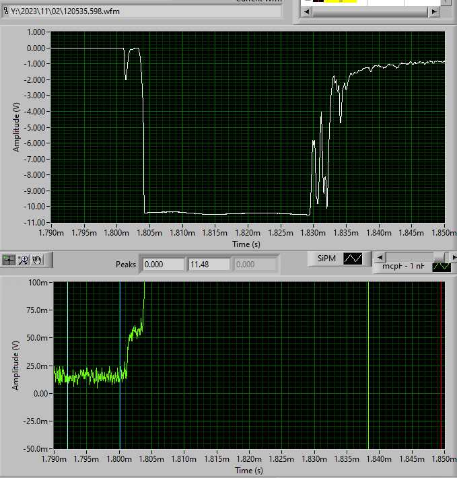Click upper graph X-axis start 1.790m
This screenshot has width=457, height=478.
[51, 233]
